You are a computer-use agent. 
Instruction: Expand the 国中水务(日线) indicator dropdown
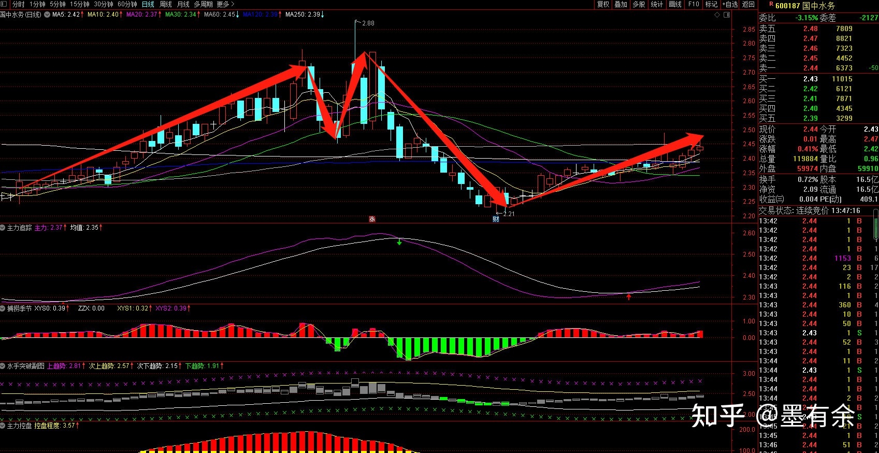[47, 15]
